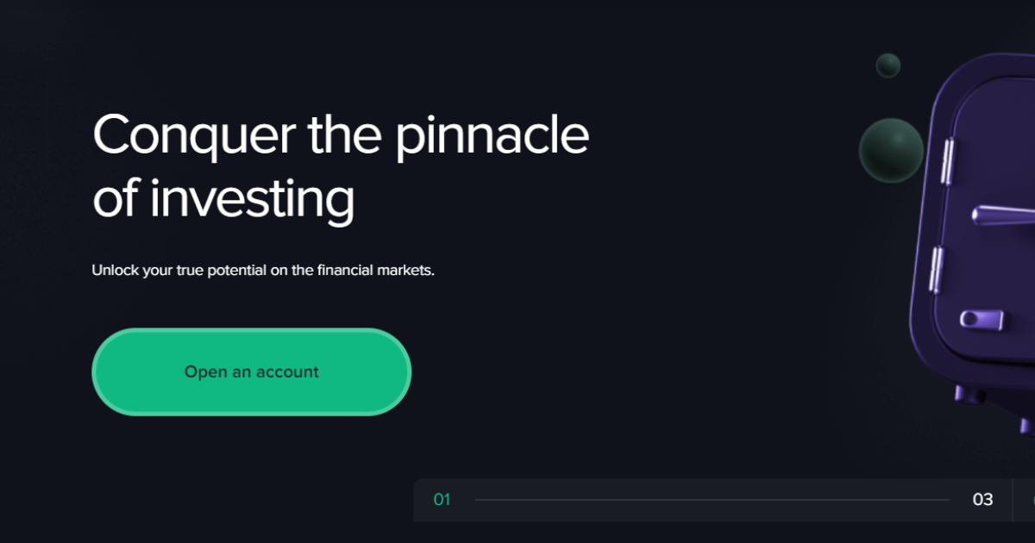Click the large dark green sphere

pyautogui.click(x=891, y=151)
